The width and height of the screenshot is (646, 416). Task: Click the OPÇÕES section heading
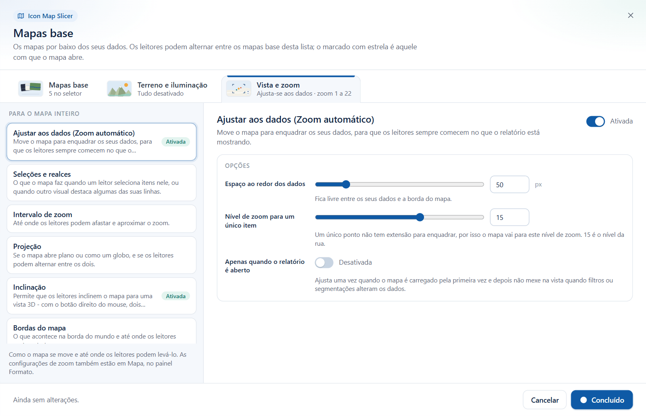coord(237,166)
